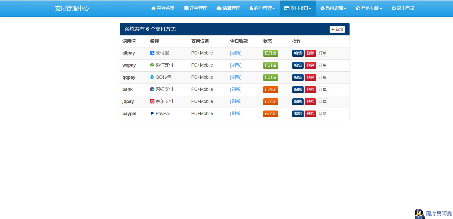Toggle qqpay 已开启 status
The image size is (453, 219).
pos(271,77)
